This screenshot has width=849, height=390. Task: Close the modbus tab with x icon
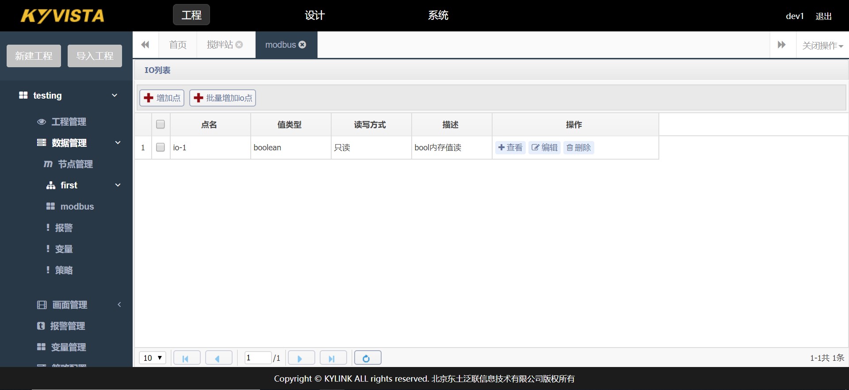pyautogui.click(x=302, y=45)
